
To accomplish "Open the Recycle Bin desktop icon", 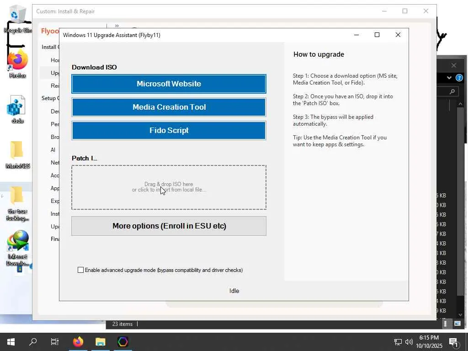I will (17, 19).
